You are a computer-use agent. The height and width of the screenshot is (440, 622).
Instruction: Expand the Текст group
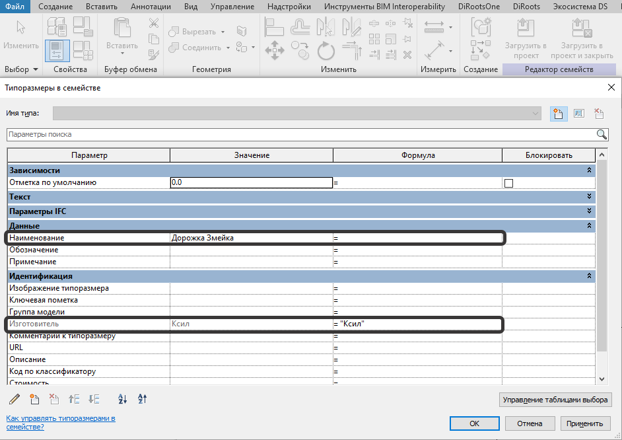click(589, 196)
